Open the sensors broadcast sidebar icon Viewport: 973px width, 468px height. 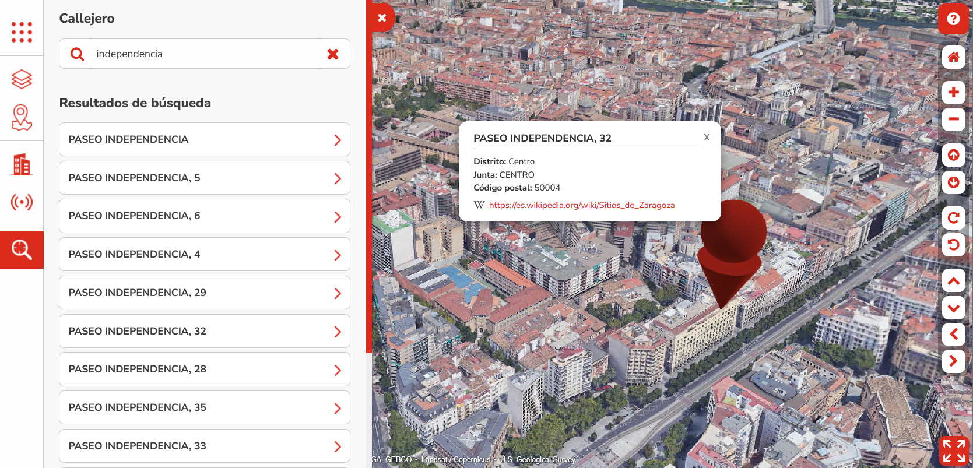click(x=22, y=202)
